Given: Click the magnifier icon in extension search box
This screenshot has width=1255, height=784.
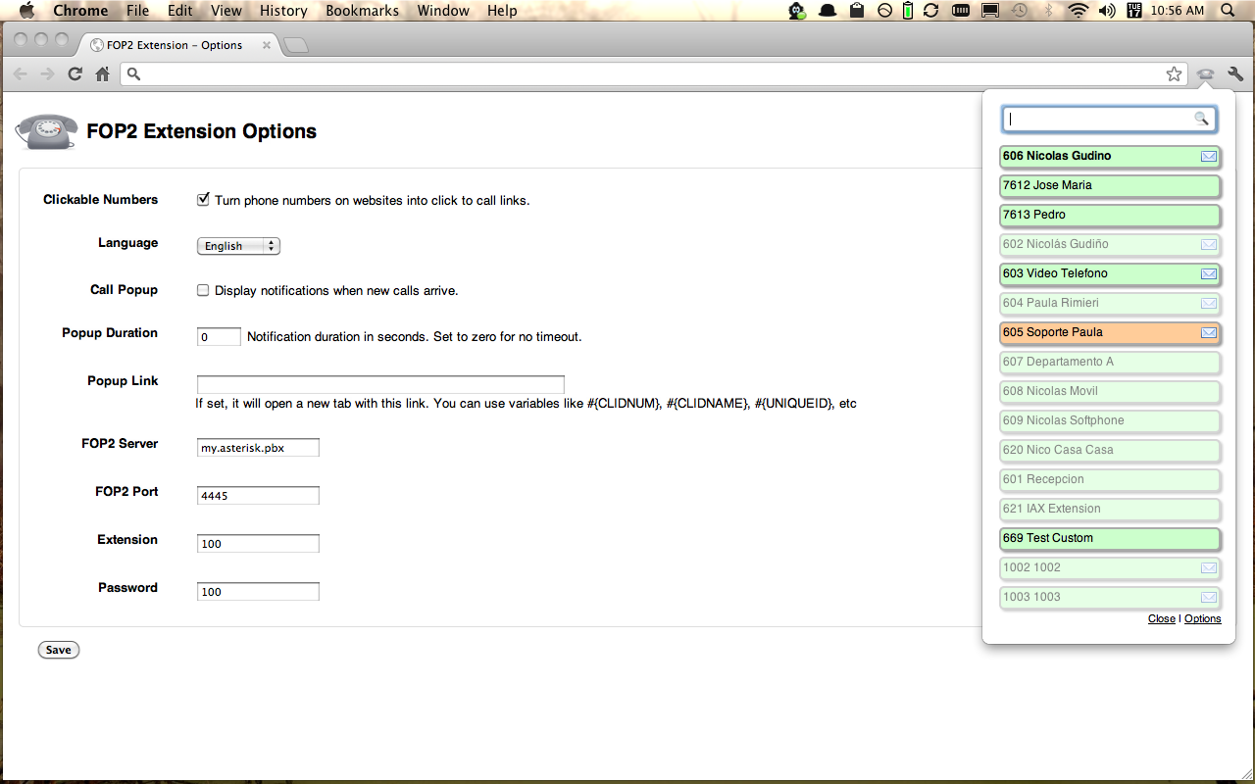Looking at the screenshot, I should pos(1202,119).
